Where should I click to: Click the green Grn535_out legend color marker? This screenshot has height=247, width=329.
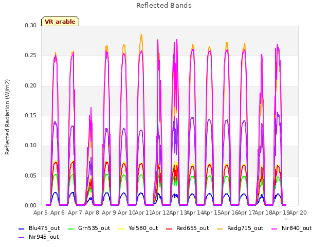click(71, 228)
